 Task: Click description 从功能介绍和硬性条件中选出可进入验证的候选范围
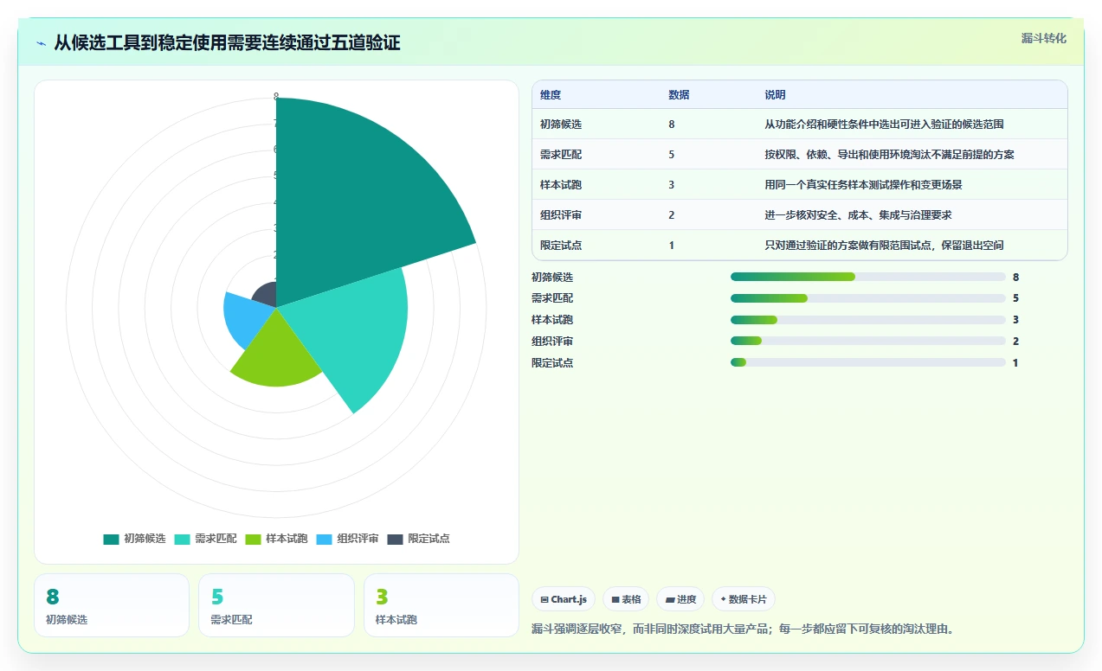[x=884, y=125]
